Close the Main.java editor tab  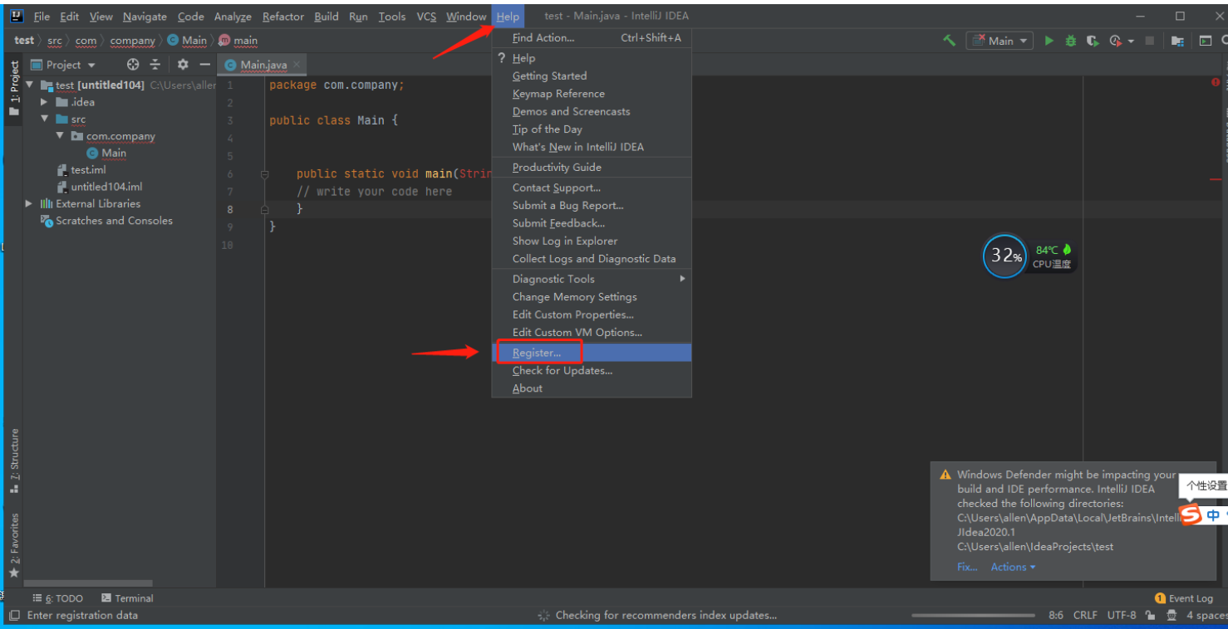pyautogui.click(x=297, y=65)
